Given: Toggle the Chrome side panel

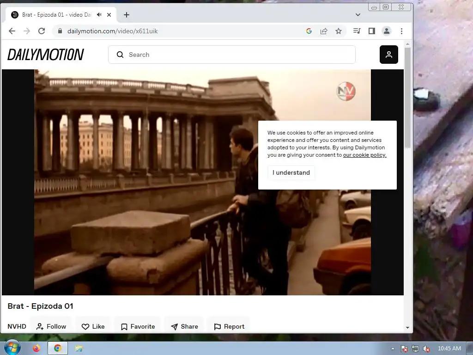Looking at the screenshot, I should coord(372,31).
